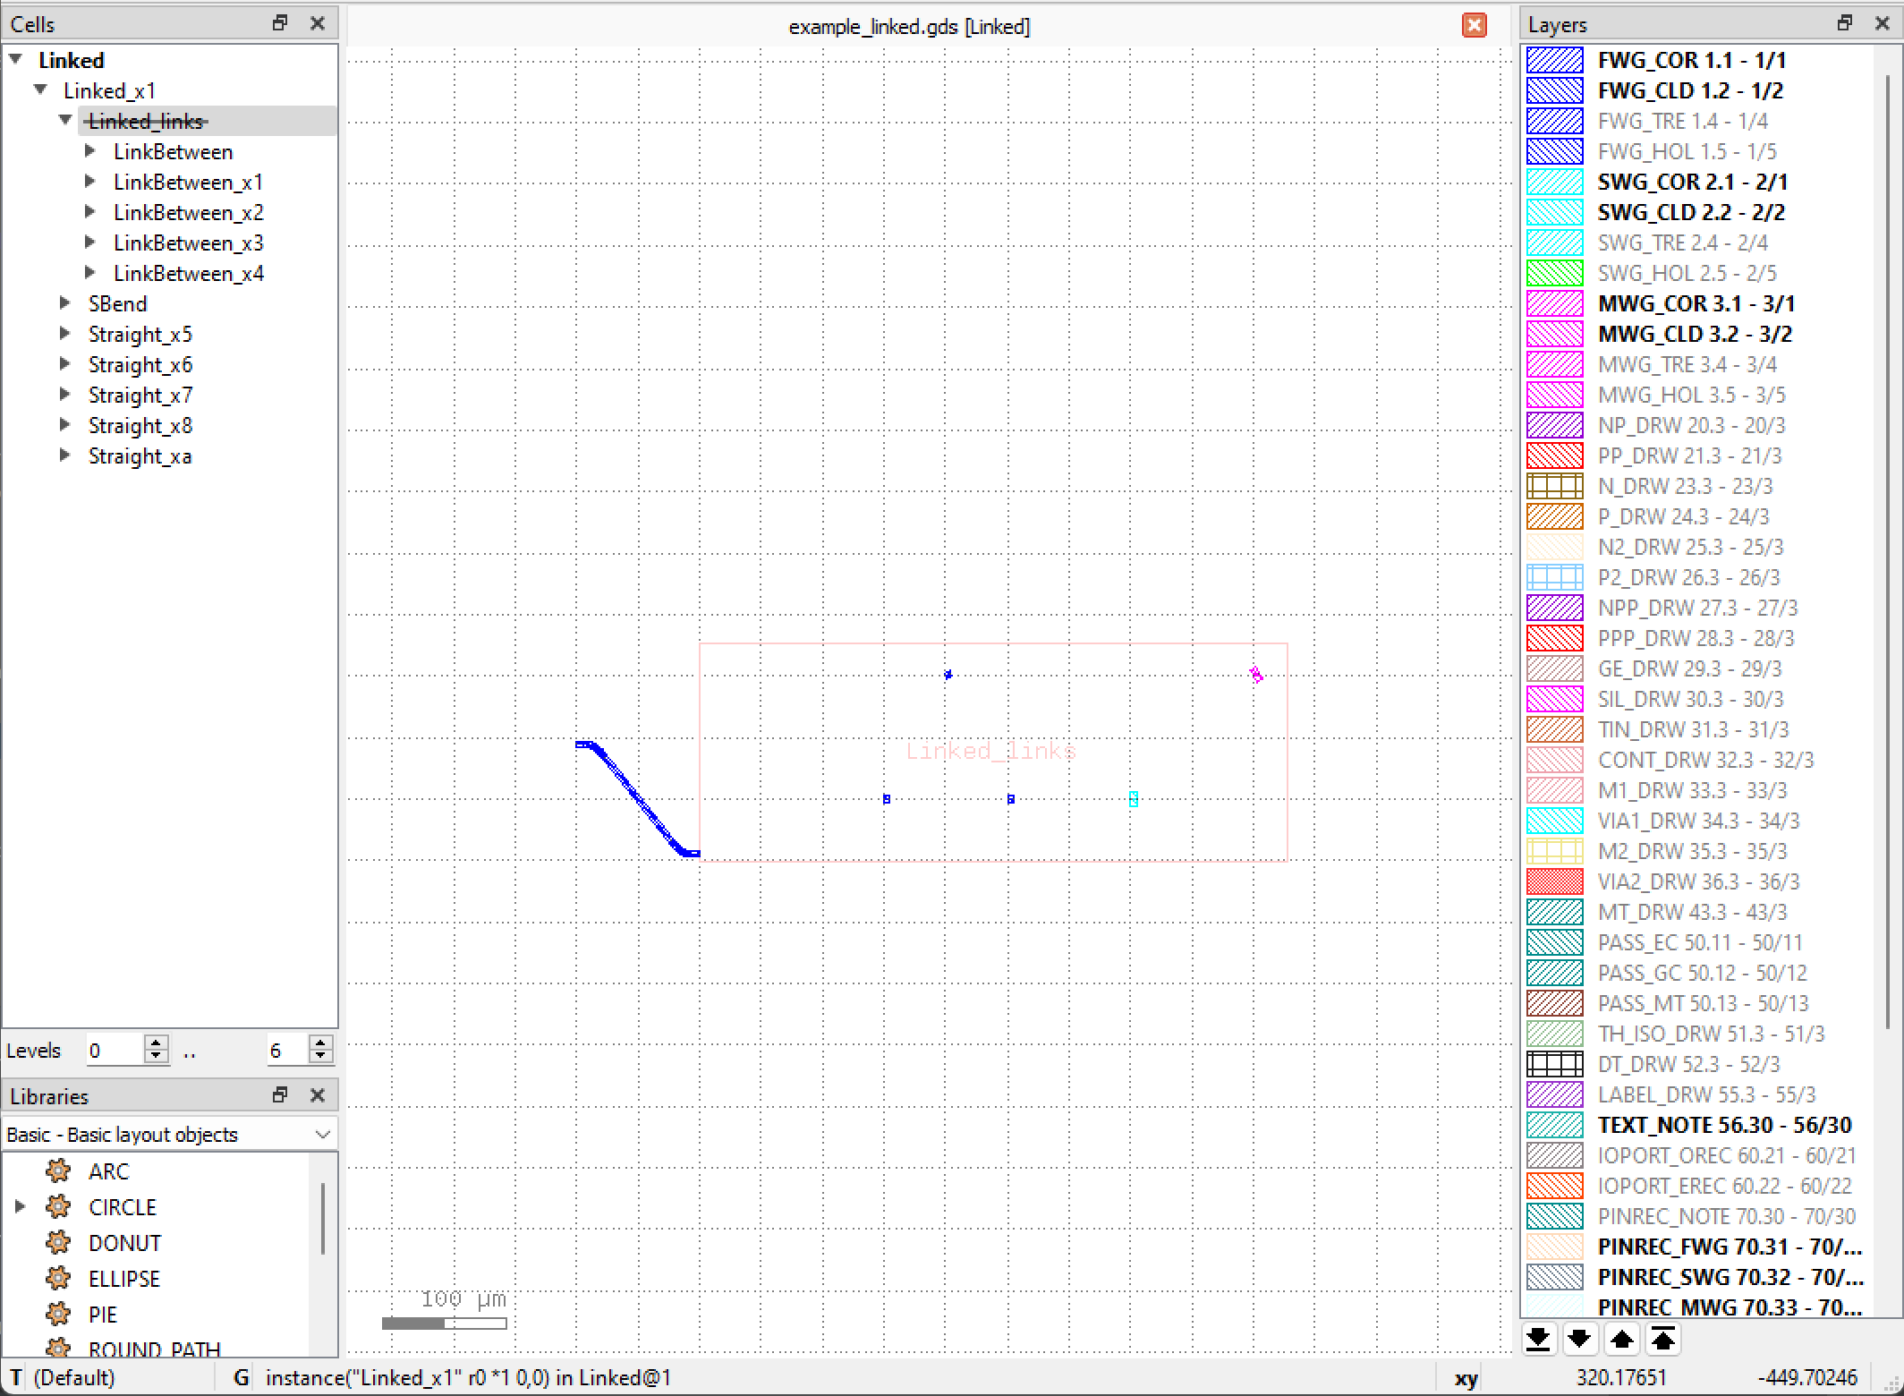1904x1396 pixels.
Task: Select the DONUT library gear icon
Action: (58, 1242)
